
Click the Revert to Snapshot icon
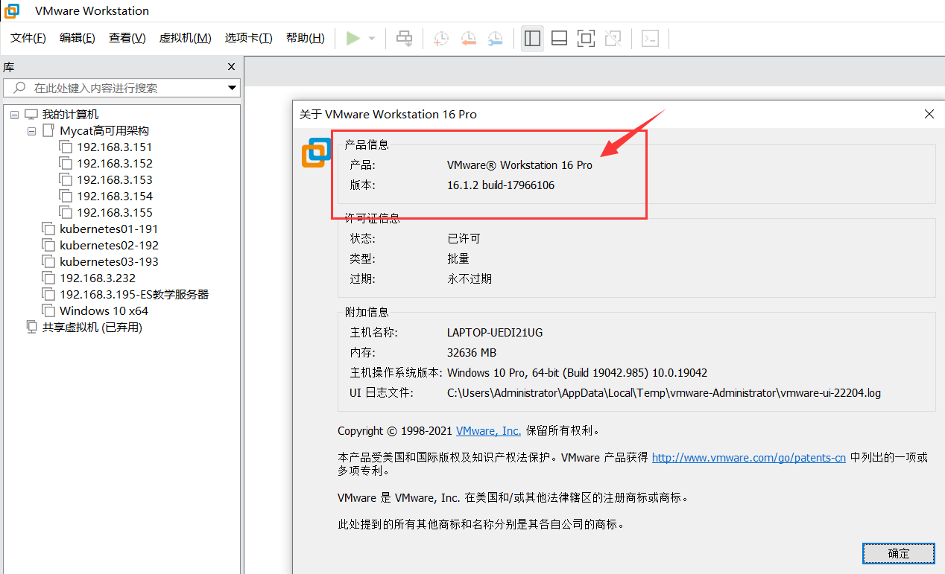tap(468, 39)
